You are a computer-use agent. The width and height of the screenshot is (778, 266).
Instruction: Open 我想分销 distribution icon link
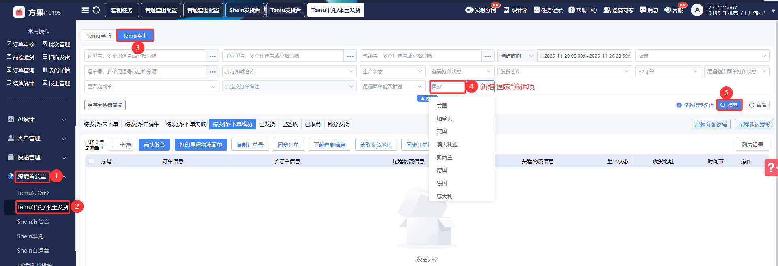[x=480, y=10]
